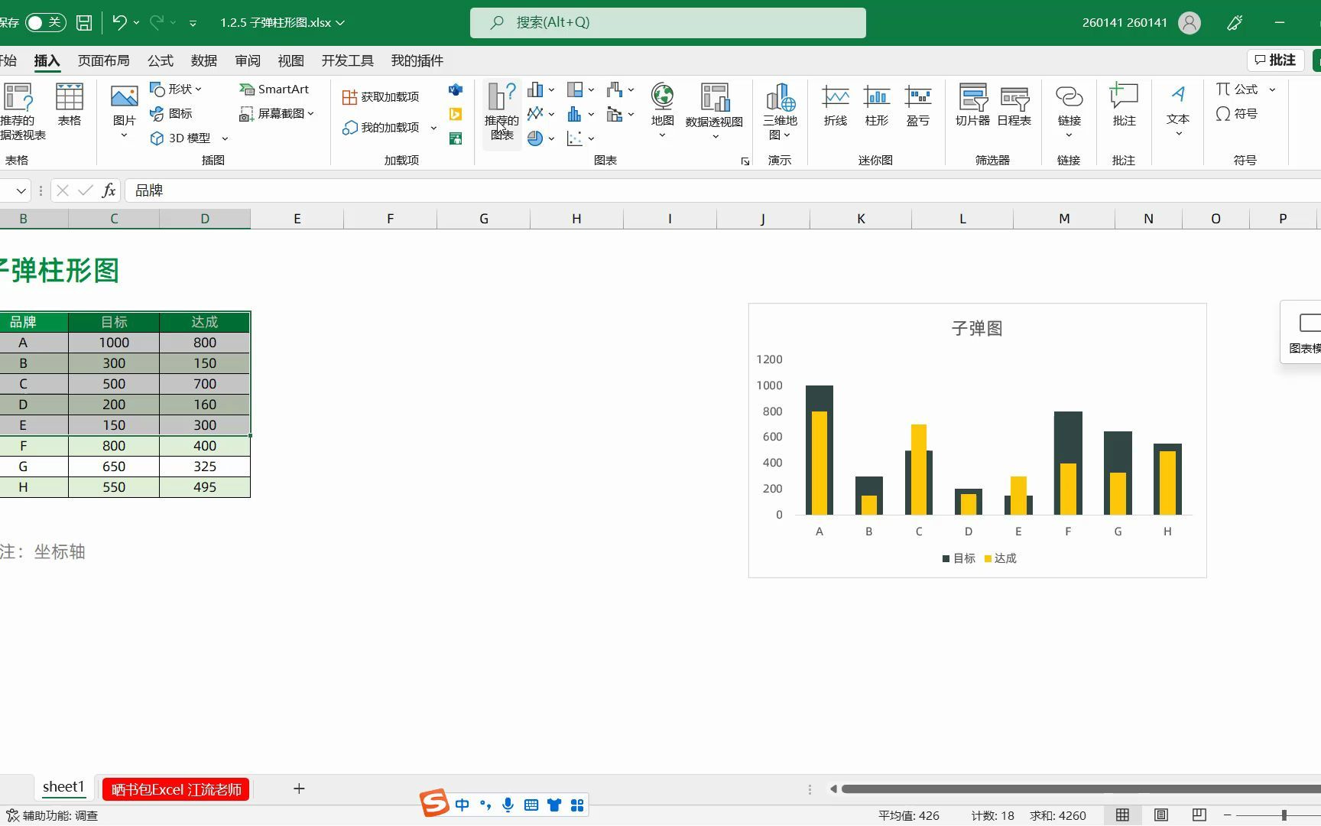Insert a SmartArt graphic

coord(274,89)
